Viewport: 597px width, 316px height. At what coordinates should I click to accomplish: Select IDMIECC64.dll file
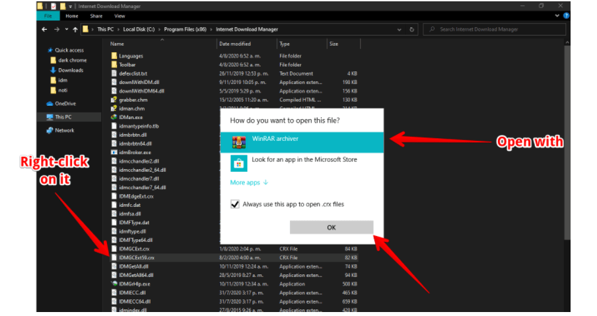[135, 301]
